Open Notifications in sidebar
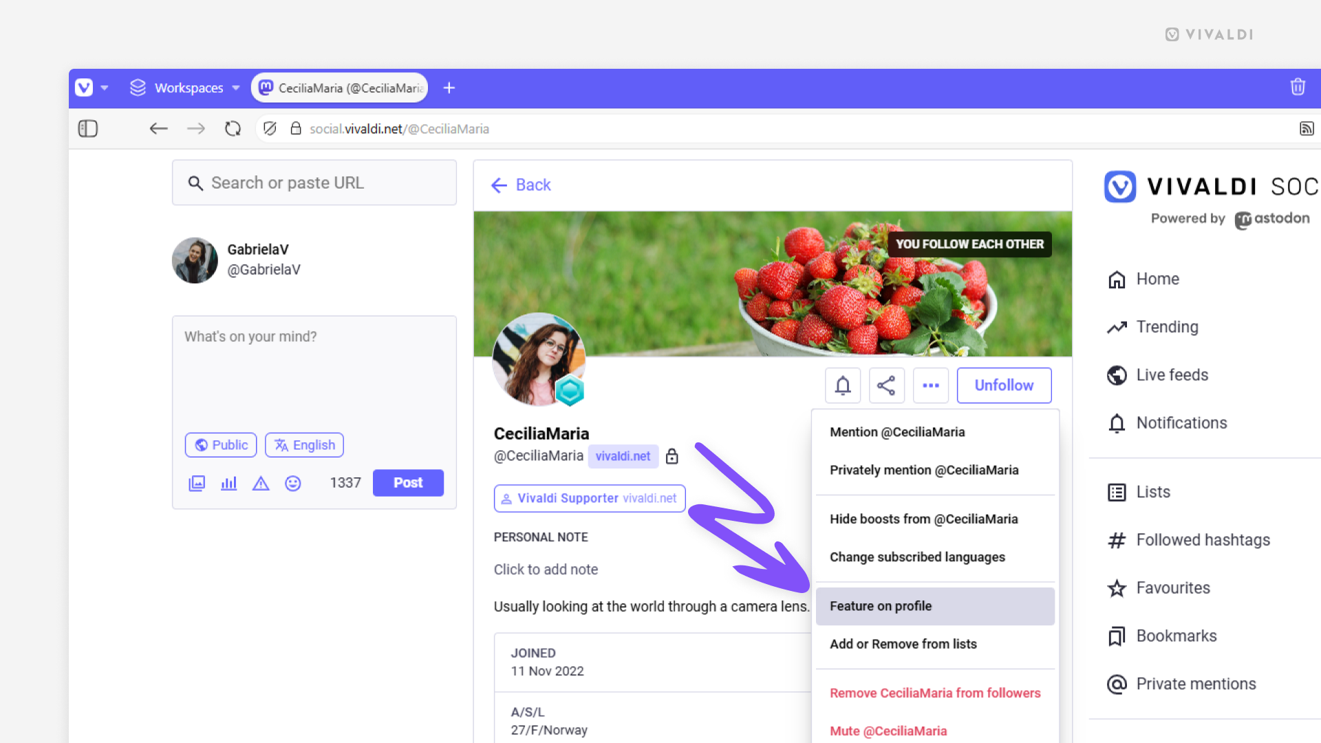This screenshot has width=1321, height=743. pyautogui.click(x=1167, y=423)
